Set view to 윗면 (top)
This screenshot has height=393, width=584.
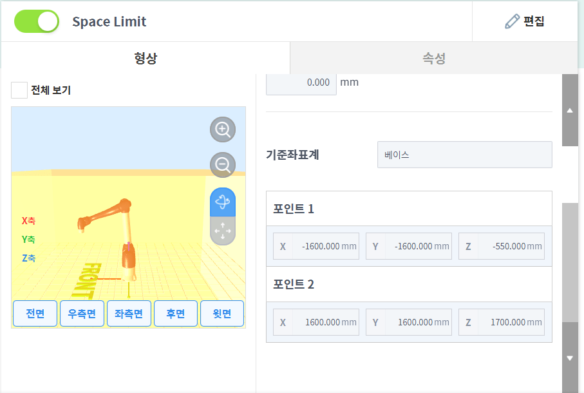(222, 313)
